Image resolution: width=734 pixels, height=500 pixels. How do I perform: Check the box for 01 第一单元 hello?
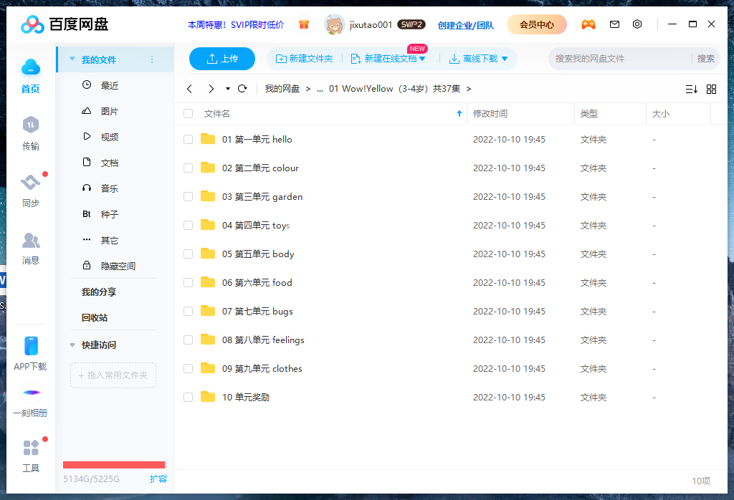point(188,140)
